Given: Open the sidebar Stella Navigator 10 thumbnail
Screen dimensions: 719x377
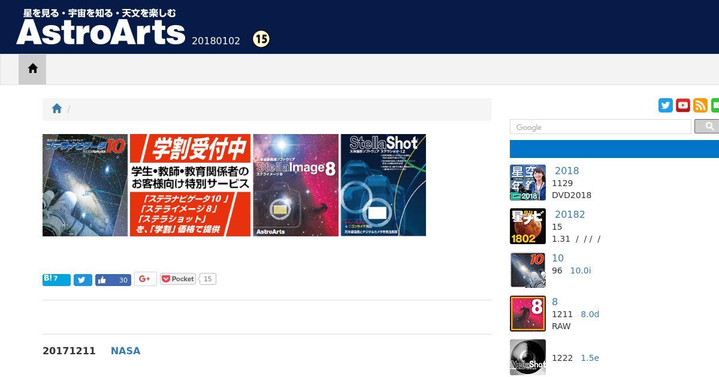Looking at the screenshot, I should pyautogui.click(x=528, y=270).
